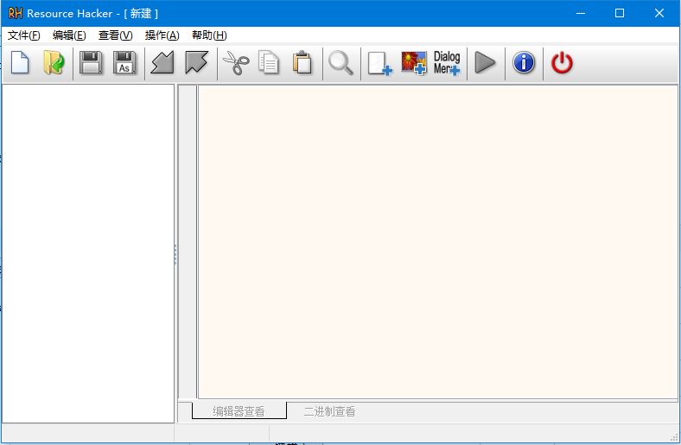Click the Dialog Menu add icon
This screenshot has height=445, width=681.
tap(447, 63)
